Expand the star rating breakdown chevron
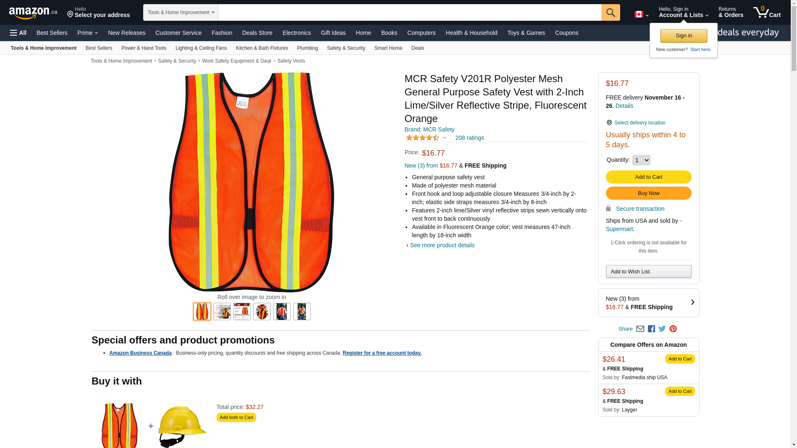The height and width of the screenshot is (448, 797). pos(445,138)
